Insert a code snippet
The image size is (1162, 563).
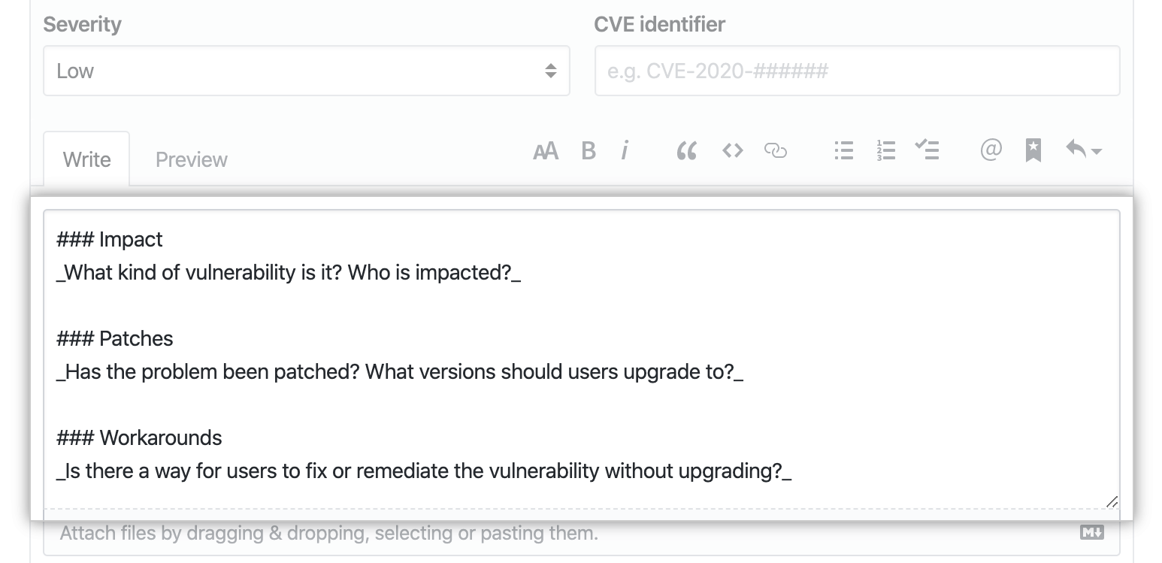732,150
